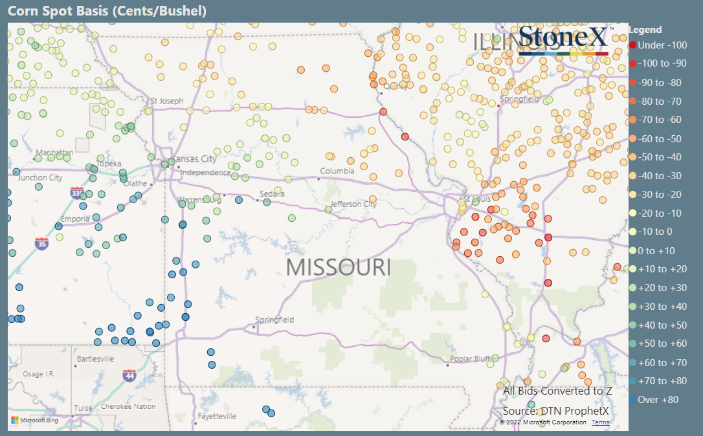Click the Bartlesville city label
Image resolution: width=703 pixels, height=436 pixels.
click(x=95, y=358)
